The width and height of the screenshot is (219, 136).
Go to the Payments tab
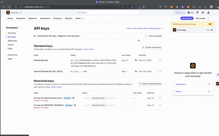click(21, 18)
